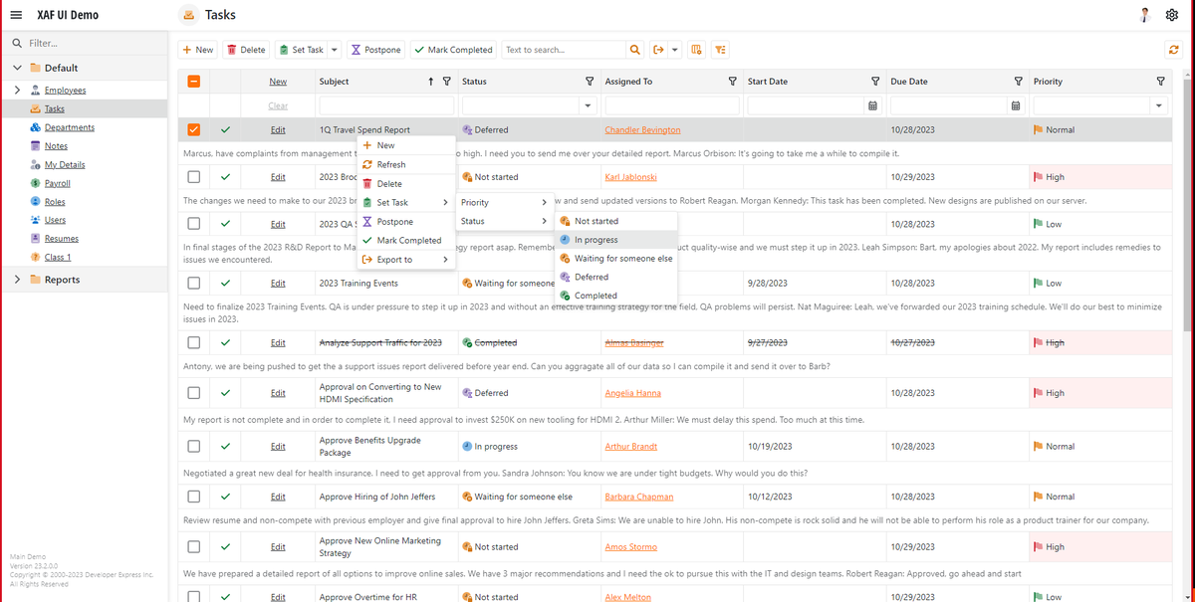Viewport: 1195px width, 602px height.
Task: Click the checkmark for 1Q Travel Spend Report
Action: point(226,129)
